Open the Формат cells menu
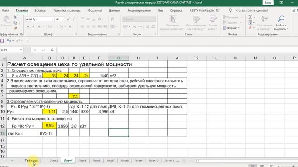 point(231,28)
